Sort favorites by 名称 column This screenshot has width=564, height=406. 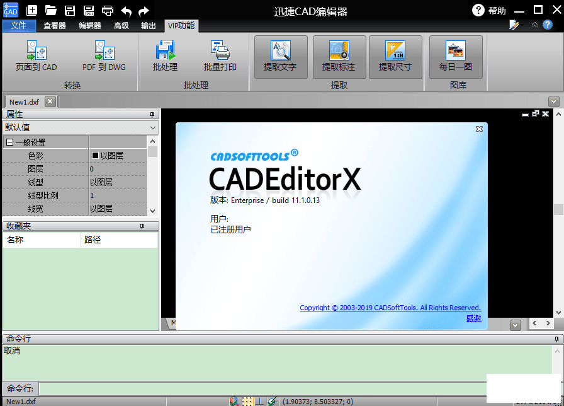pos(42,240)
